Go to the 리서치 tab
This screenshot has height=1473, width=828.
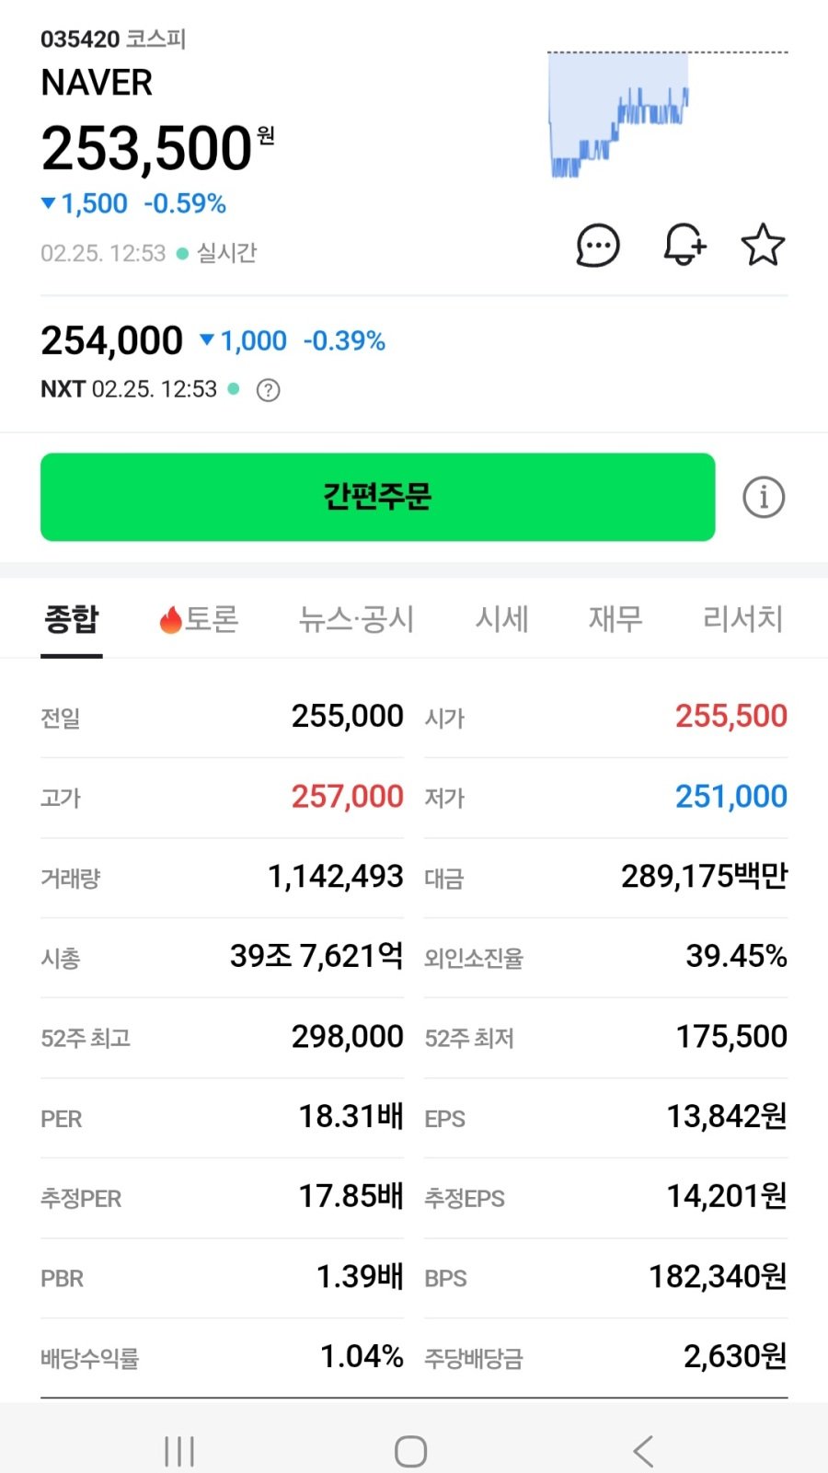(742, 619)
